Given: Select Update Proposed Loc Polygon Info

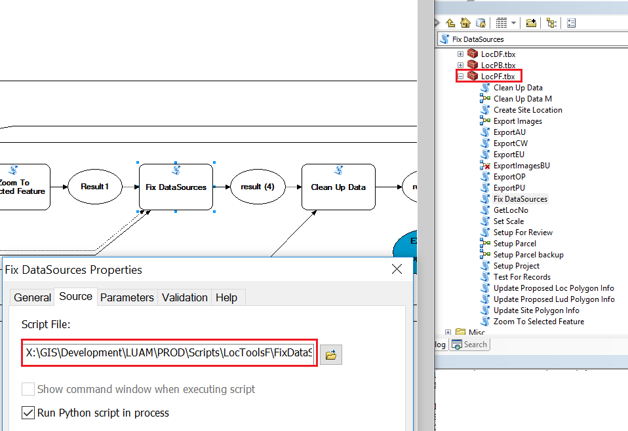Looking at the screenshot, I should click(553, 288).
